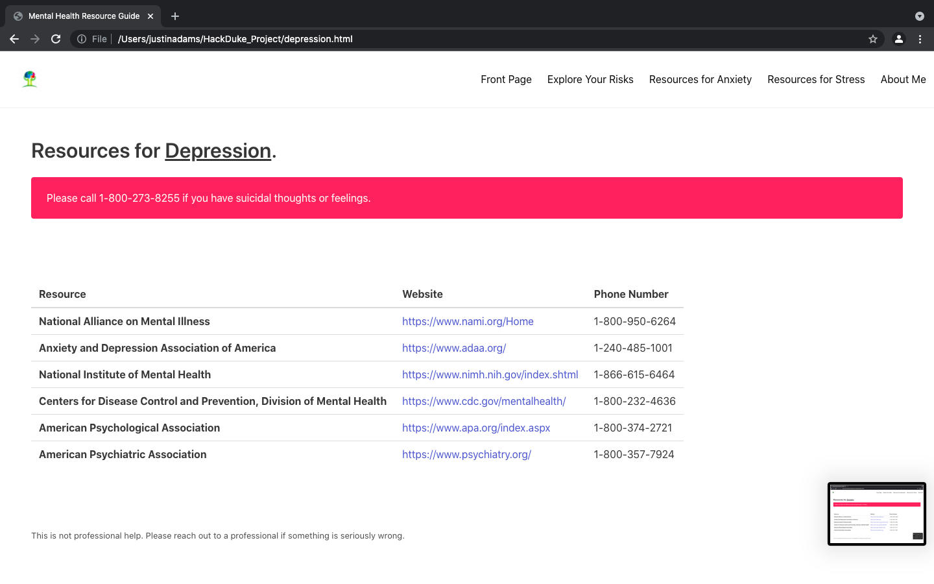The image size is (934, 584).
Task: Open the nami.org/Home link
Action: coord(468,321)
